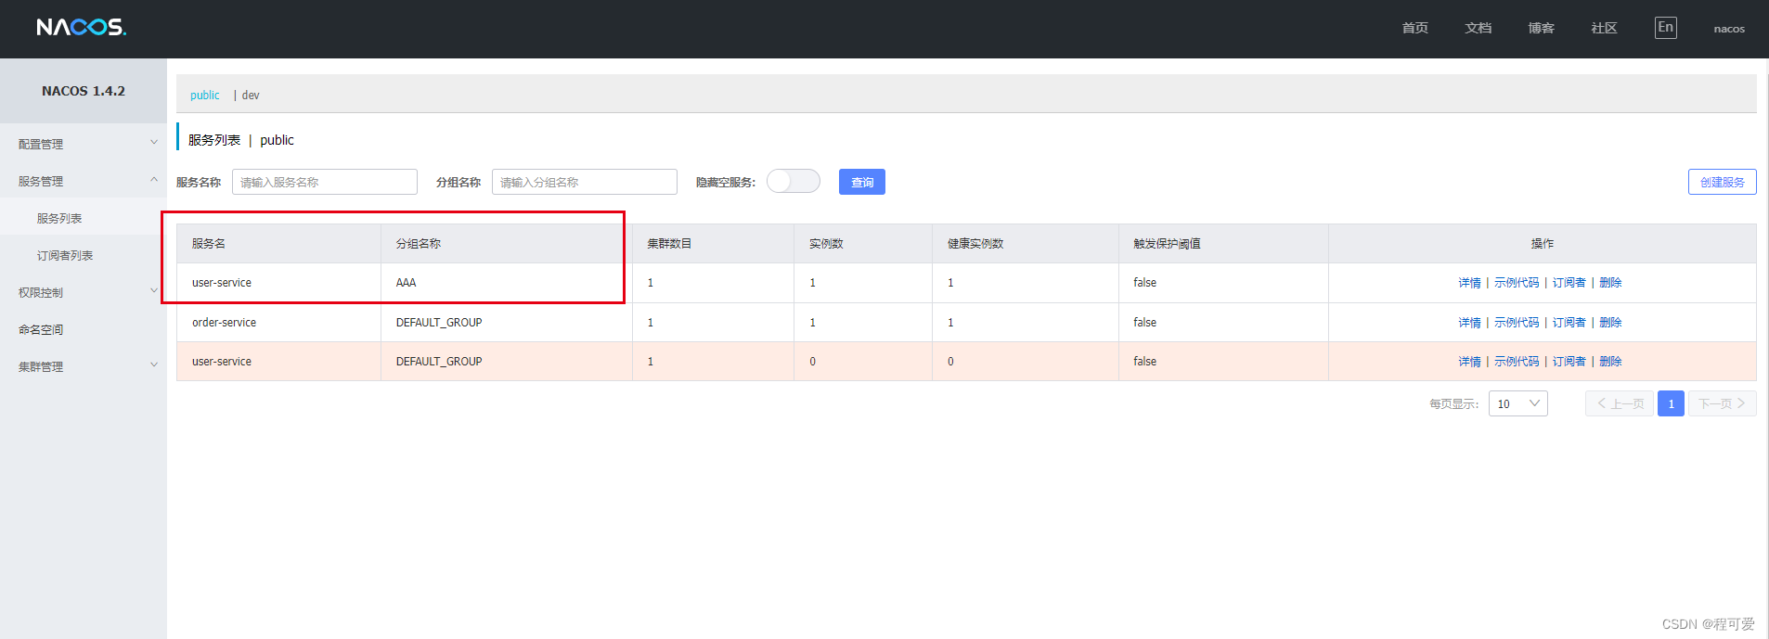Collapse the 服务管理 menu
Image resolution: width=1769 pixels, height=639 pixels.
(x=84, y=181)
